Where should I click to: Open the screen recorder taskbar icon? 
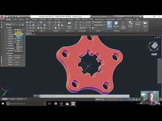pos(61,104)
